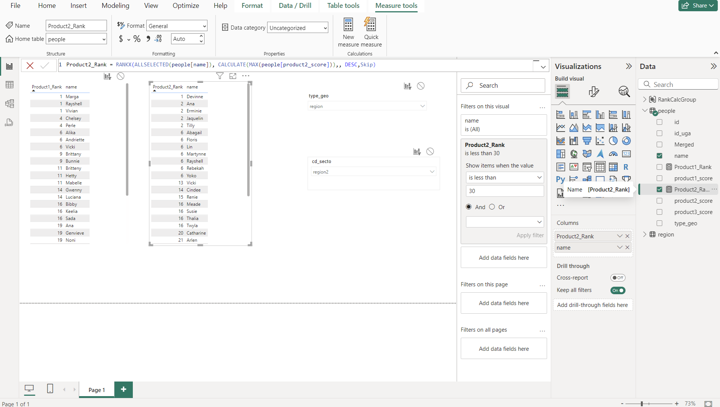Image resolution: width=720 pixels, height=407 pixels.
Task: Open the Format visual pane tab
Action: (x=594, y=91)
